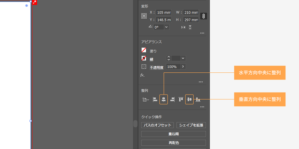This screenshot has height=149, width=299.
Task: Expand the opacity slider arrow
Action: [183, 66]
